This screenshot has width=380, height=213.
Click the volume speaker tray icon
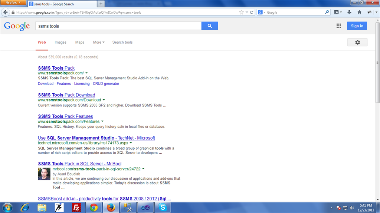point(352,208)
